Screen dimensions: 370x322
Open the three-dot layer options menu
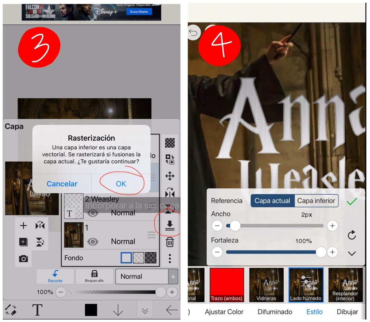pyautogui.click(x=170, y=259)
